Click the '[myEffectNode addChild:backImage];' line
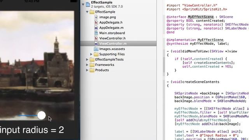The width and height of the screenshot is (249, 140). coord(207,124)
